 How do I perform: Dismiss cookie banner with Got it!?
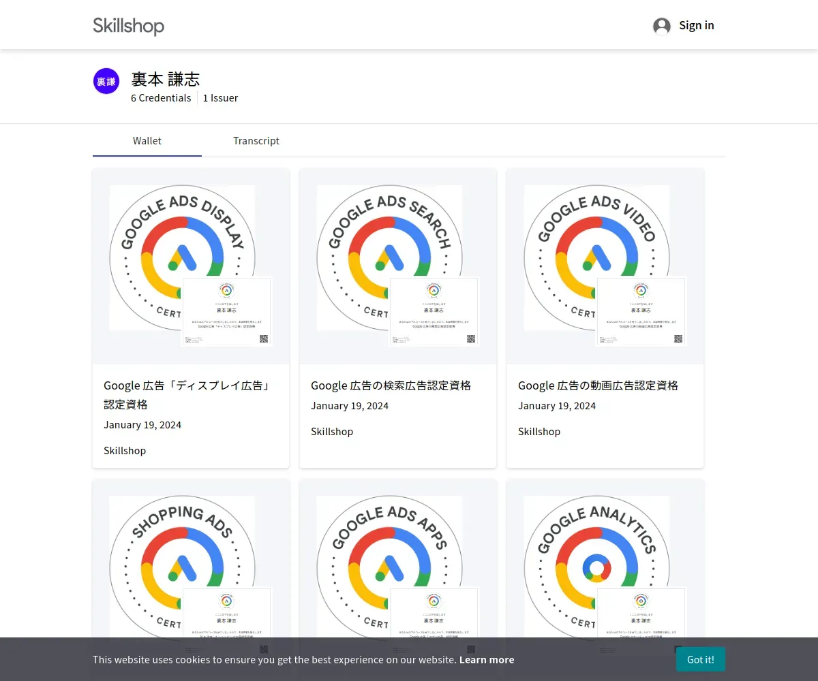point(701,659)
